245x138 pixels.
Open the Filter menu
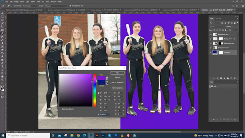pyautogui.click(x=38, y=1)
